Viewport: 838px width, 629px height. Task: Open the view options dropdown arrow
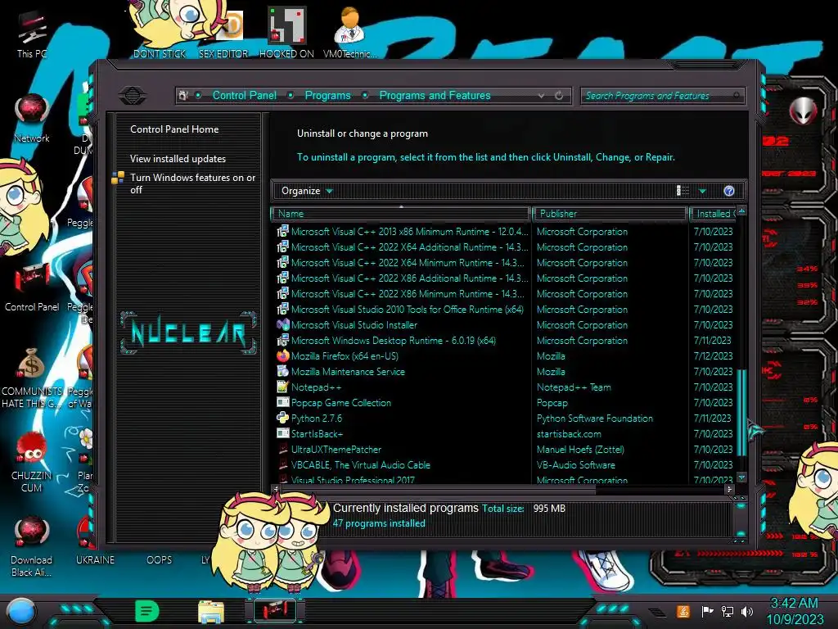702,191
